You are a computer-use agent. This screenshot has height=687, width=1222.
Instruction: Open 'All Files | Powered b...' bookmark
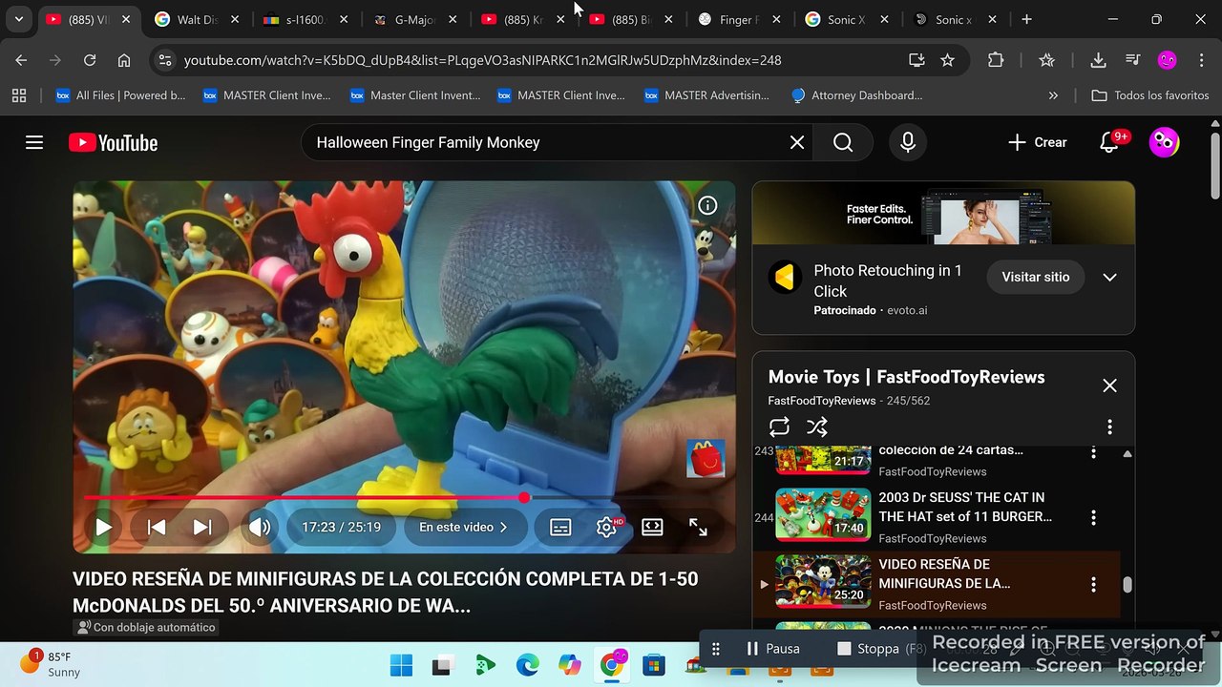click(x=120, y=95)
